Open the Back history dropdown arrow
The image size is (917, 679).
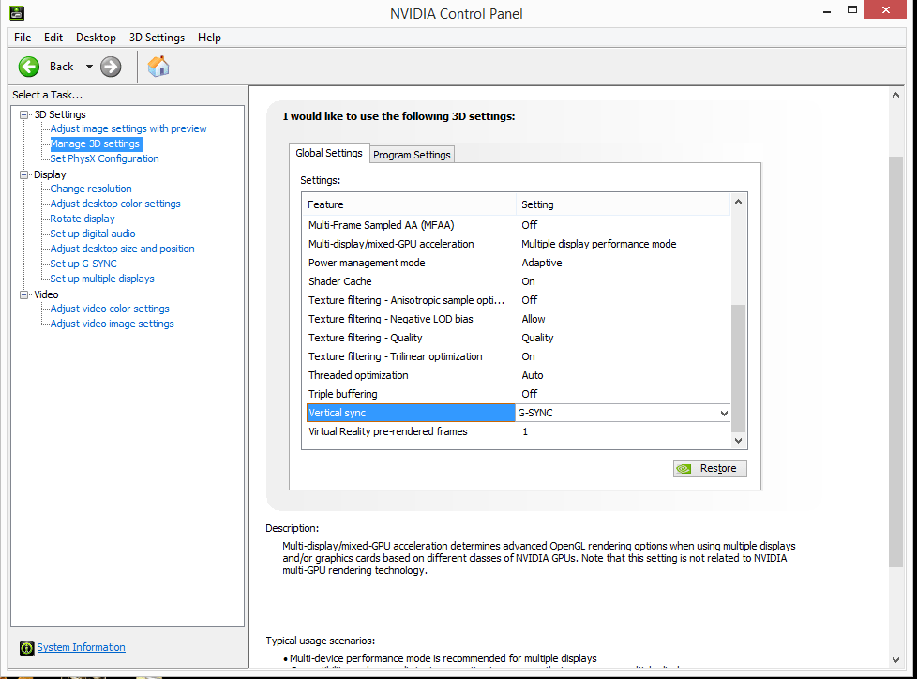coord(89,67)
